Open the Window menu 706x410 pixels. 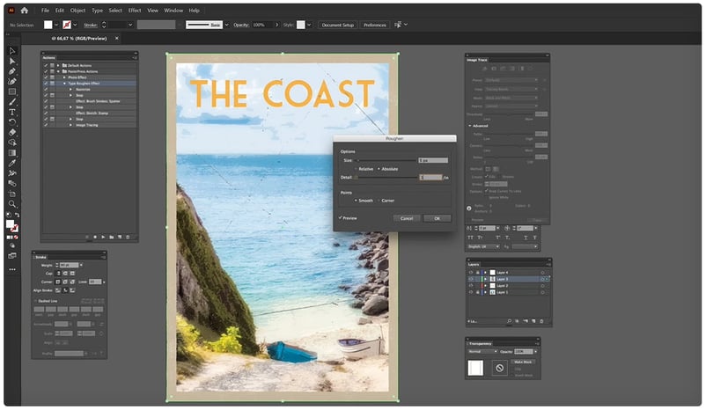[173, 11]
